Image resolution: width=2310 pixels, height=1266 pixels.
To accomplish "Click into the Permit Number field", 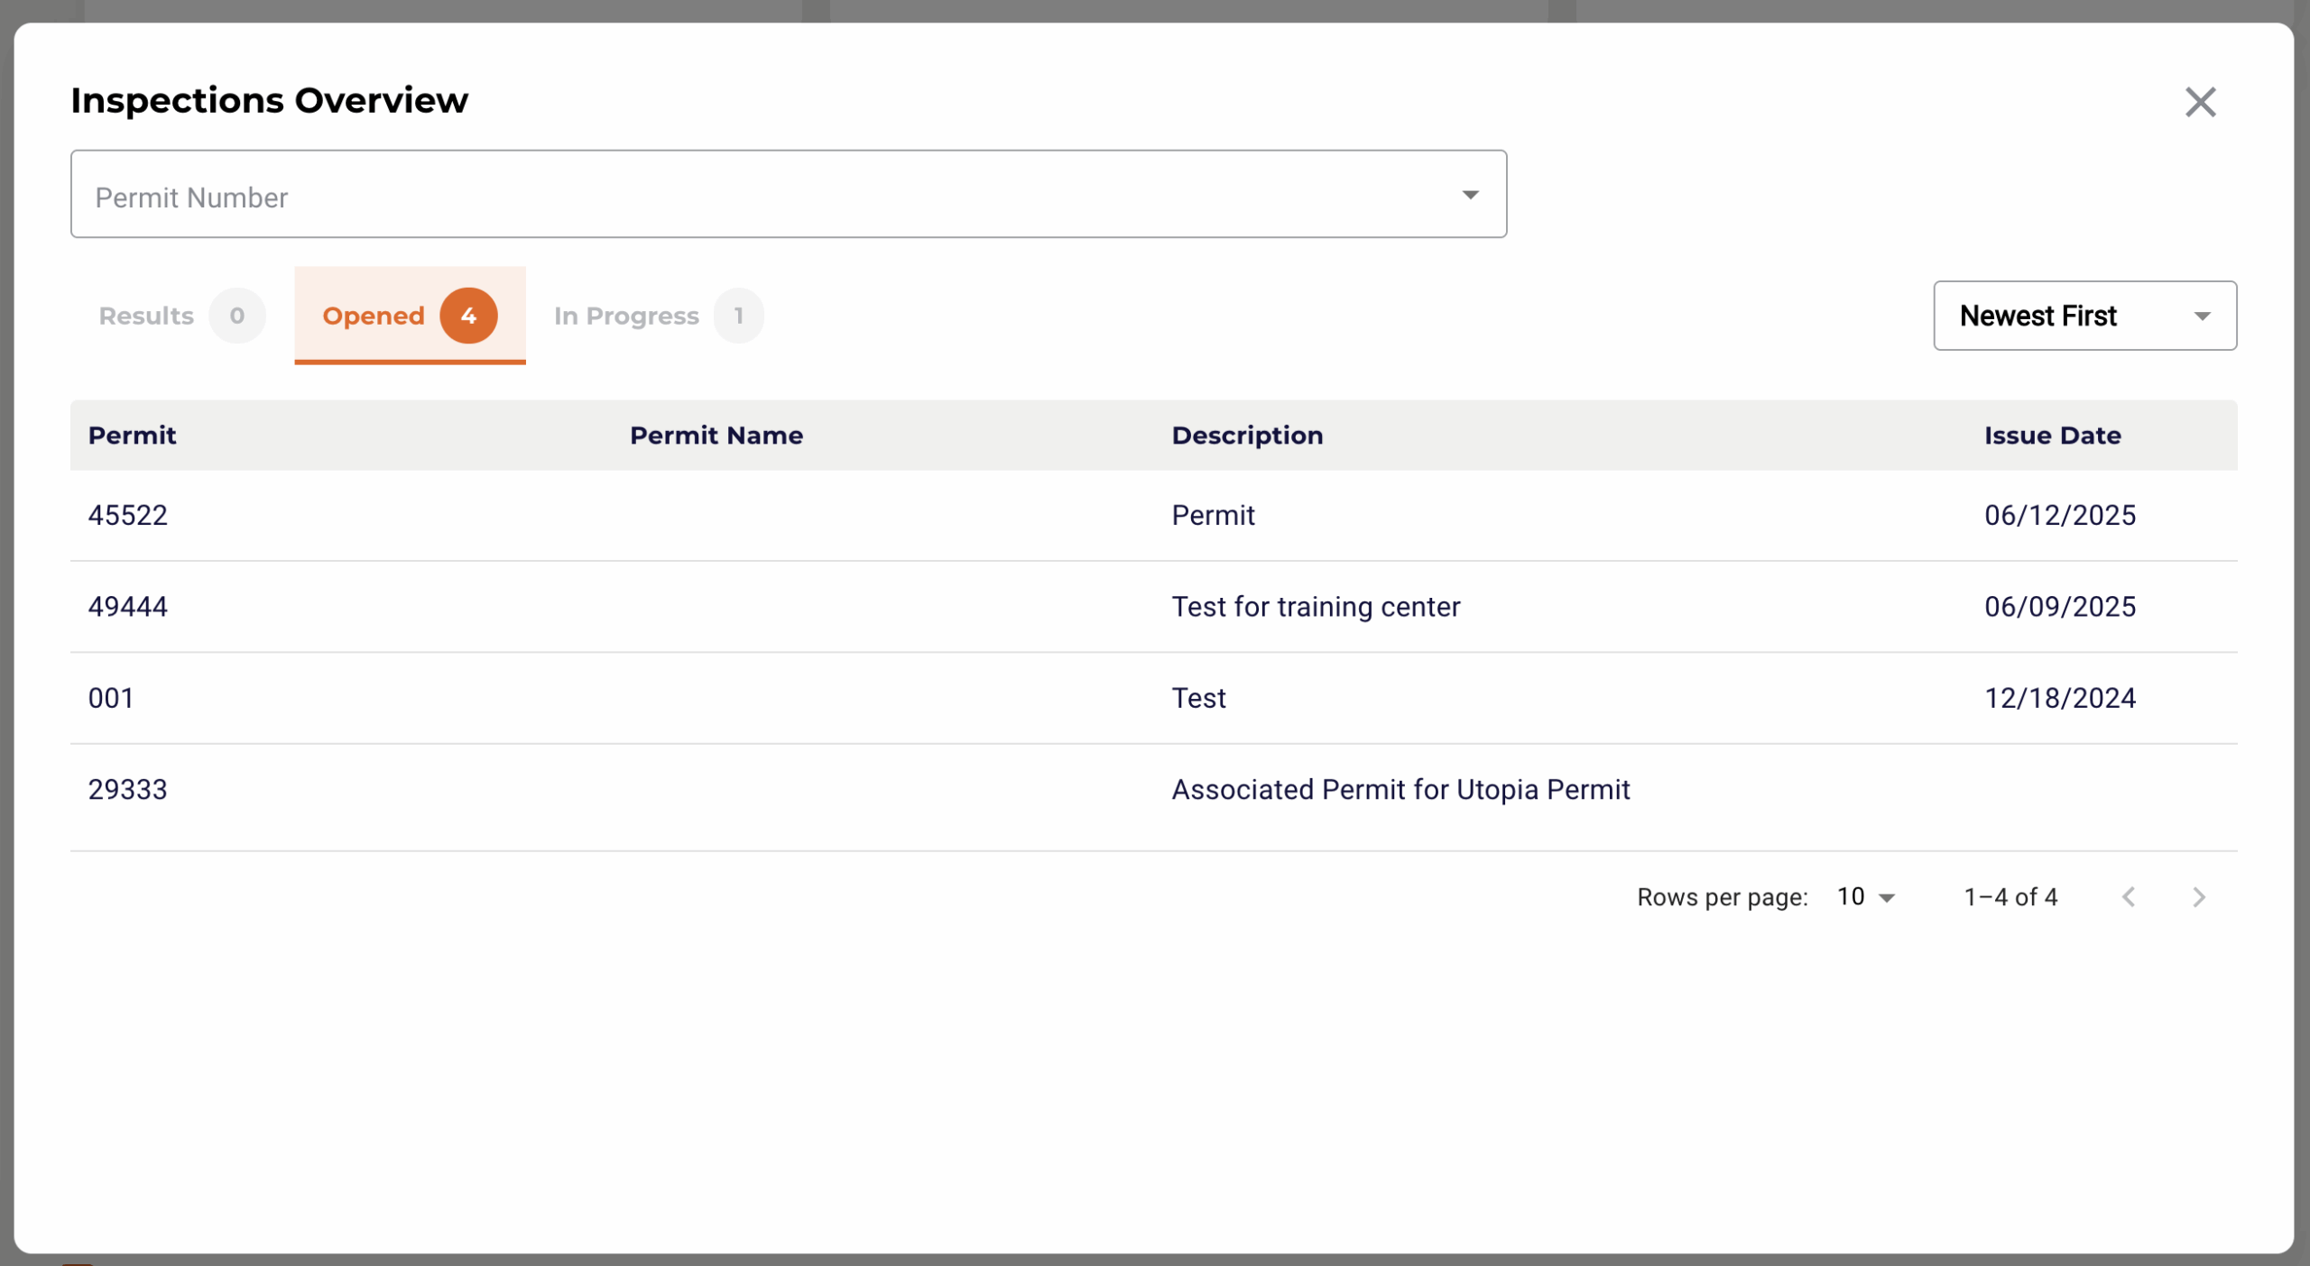I will point(788,194).
